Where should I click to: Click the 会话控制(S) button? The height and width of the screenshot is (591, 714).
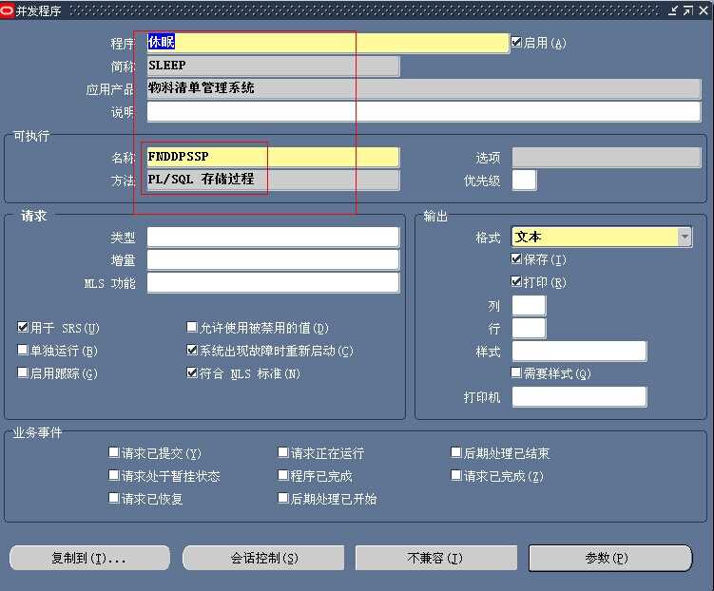coord(263,558)
